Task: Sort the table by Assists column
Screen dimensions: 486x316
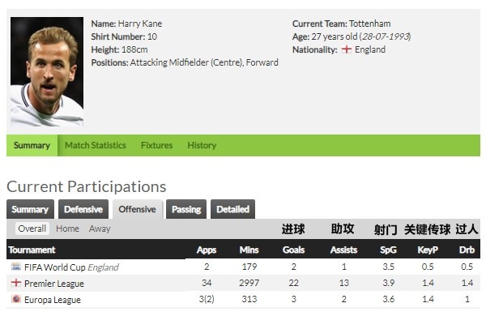Action: coord(343,250)
